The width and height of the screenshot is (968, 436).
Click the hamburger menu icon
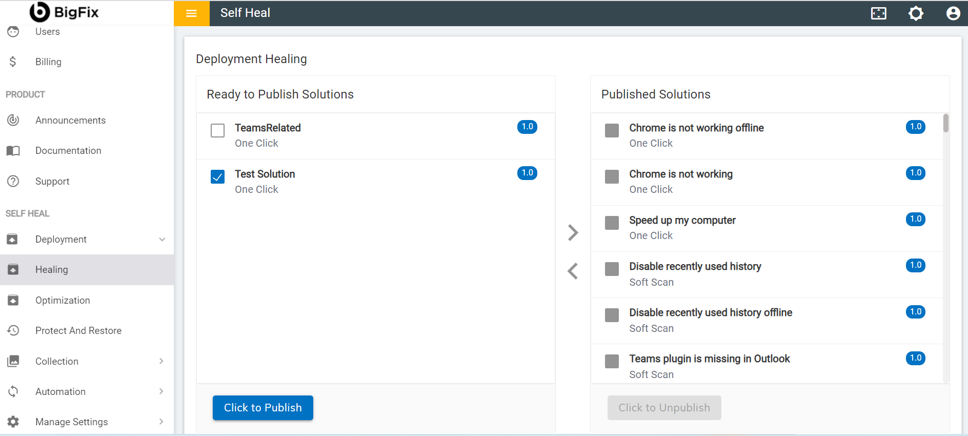click(191, 13)
